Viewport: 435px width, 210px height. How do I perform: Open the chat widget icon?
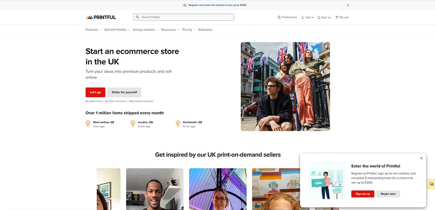[x=432, y=184]
